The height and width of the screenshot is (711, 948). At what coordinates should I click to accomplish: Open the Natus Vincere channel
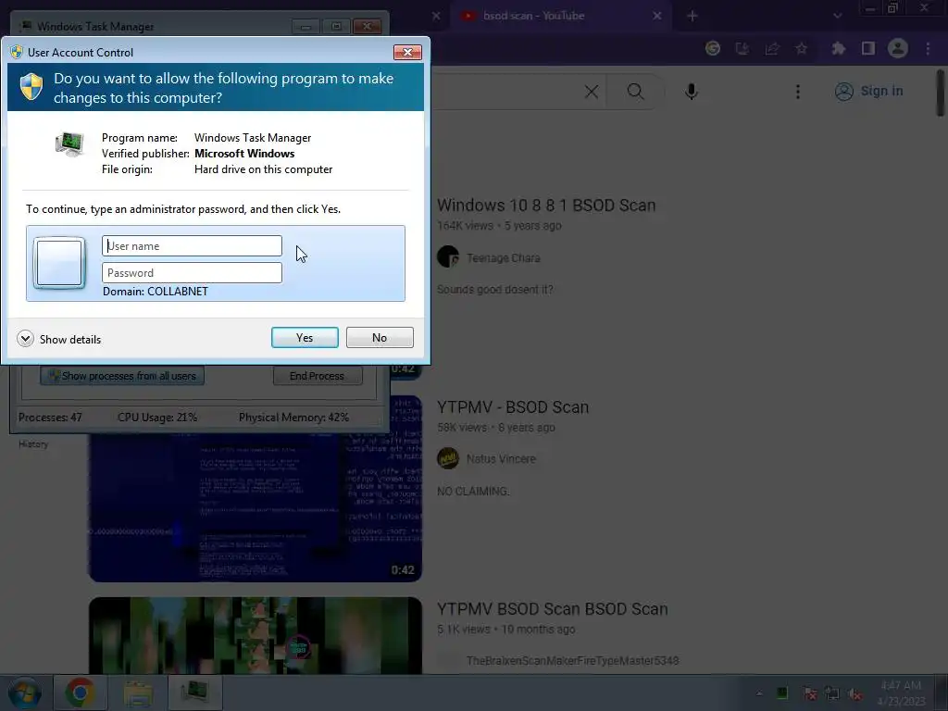(x=501, y=459)
